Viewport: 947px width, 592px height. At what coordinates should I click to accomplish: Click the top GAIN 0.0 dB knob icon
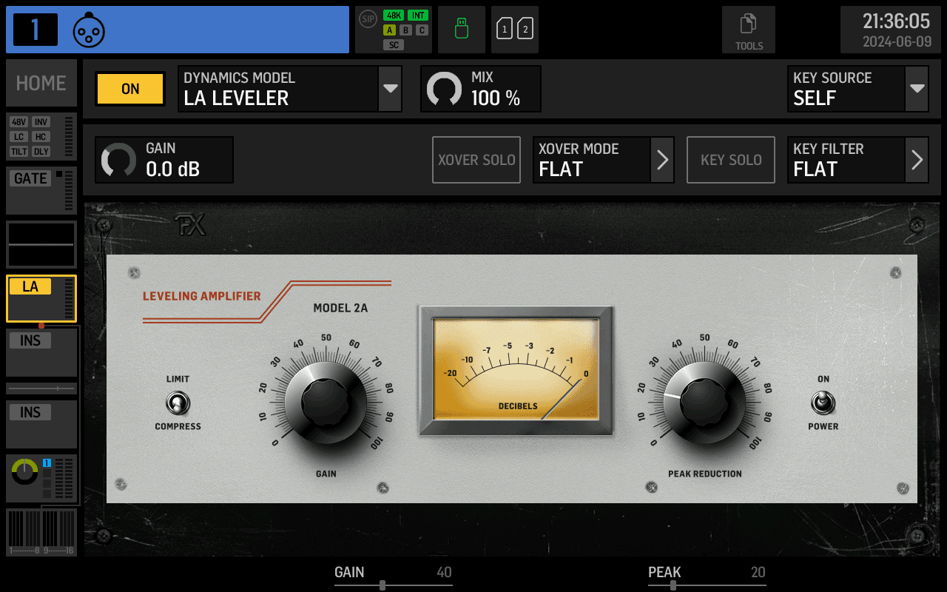pyautogui.click(x=119, y=160)
